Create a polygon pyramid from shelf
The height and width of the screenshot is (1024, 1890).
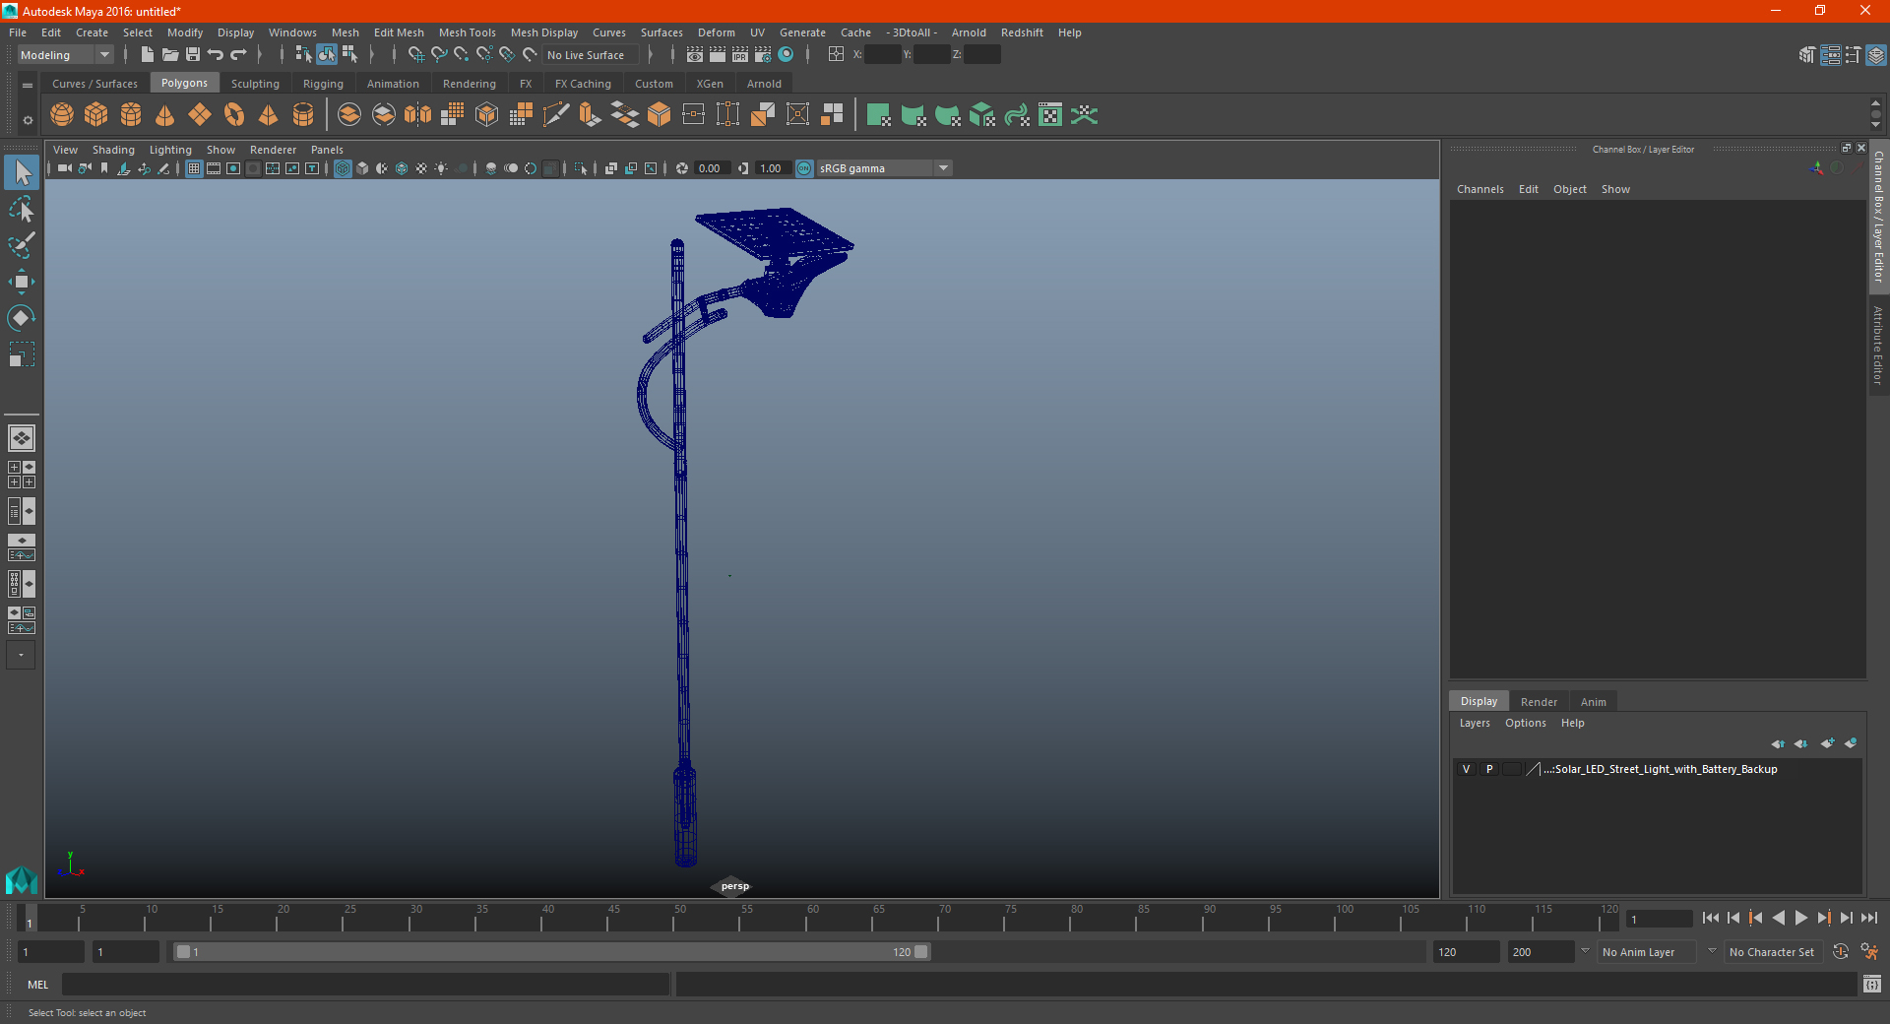[x=269, y=115]
